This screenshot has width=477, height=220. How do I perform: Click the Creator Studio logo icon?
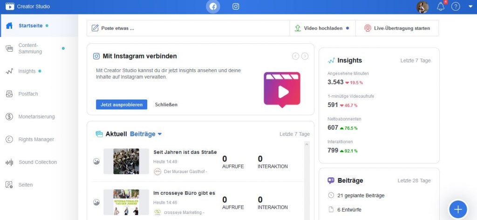10,7
